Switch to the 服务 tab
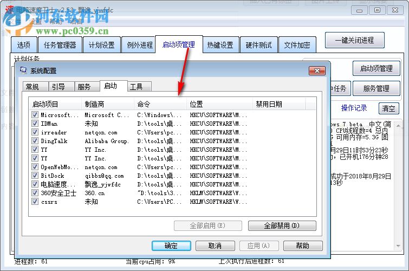Screen dimensions: 409x271 click(87, 87)
